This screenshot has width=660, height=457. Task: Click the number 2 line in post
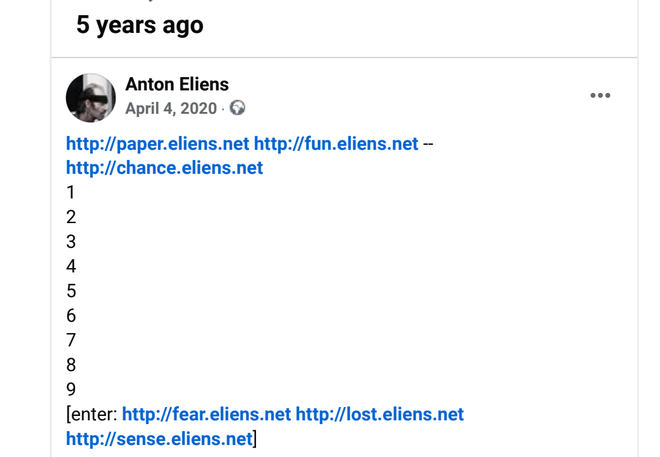pyautogui.click(x=71, y=217)
